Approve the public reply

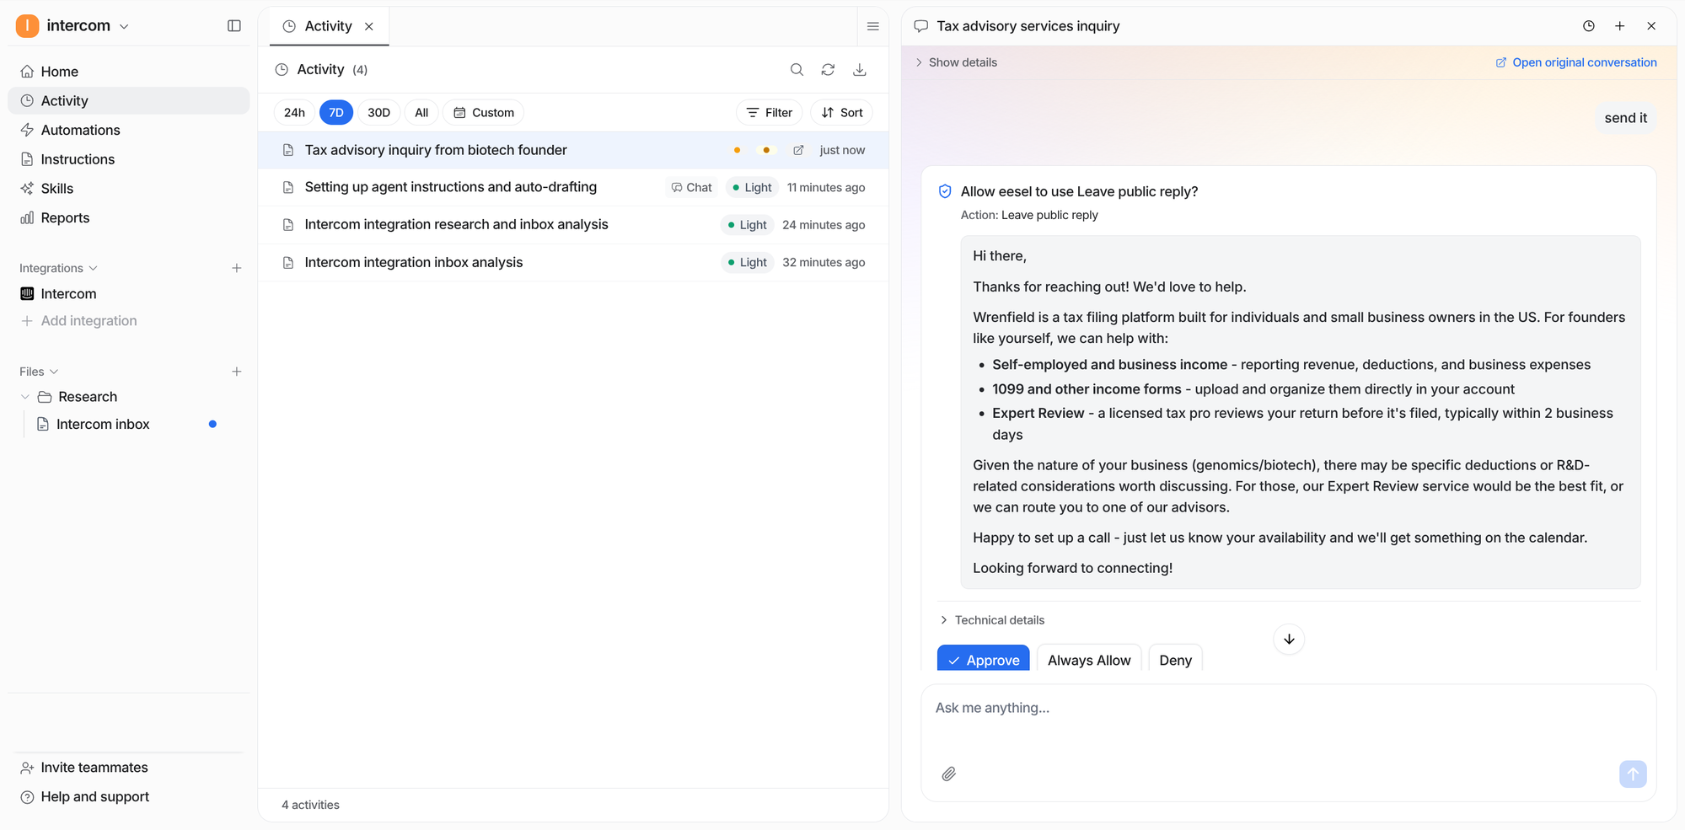click(983, 660)
